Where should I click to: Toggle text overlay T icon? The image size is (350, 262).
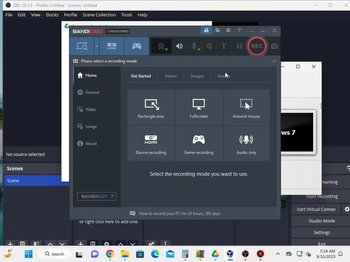coord(224,46)
